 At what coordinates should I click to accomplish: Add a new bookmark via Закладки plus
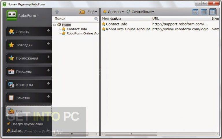(x=48, y=44)
